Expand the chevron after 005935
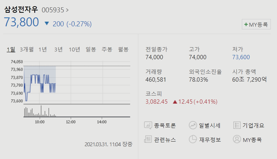Screen dimensions: 277x159 pyautogui.click(x=67, y=10)
